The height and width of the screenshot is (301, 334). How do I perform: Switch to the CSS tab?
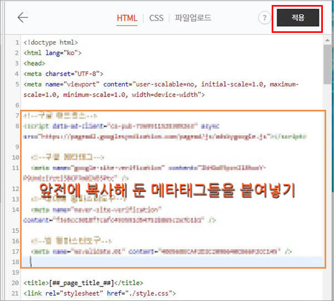(156, 18)
